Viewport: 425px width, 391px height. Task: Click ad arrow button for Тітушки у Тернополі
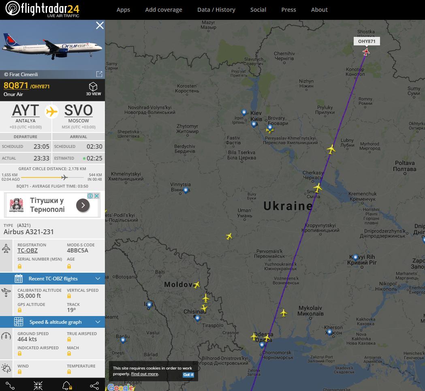[83, 205]
